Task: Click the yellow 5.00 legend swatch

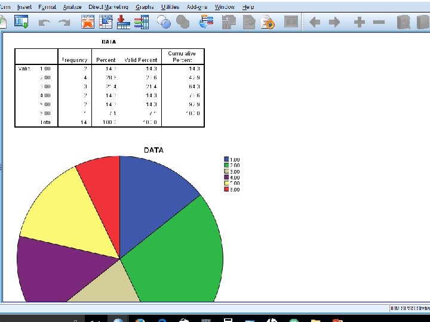Action: (x=226, y=183)
